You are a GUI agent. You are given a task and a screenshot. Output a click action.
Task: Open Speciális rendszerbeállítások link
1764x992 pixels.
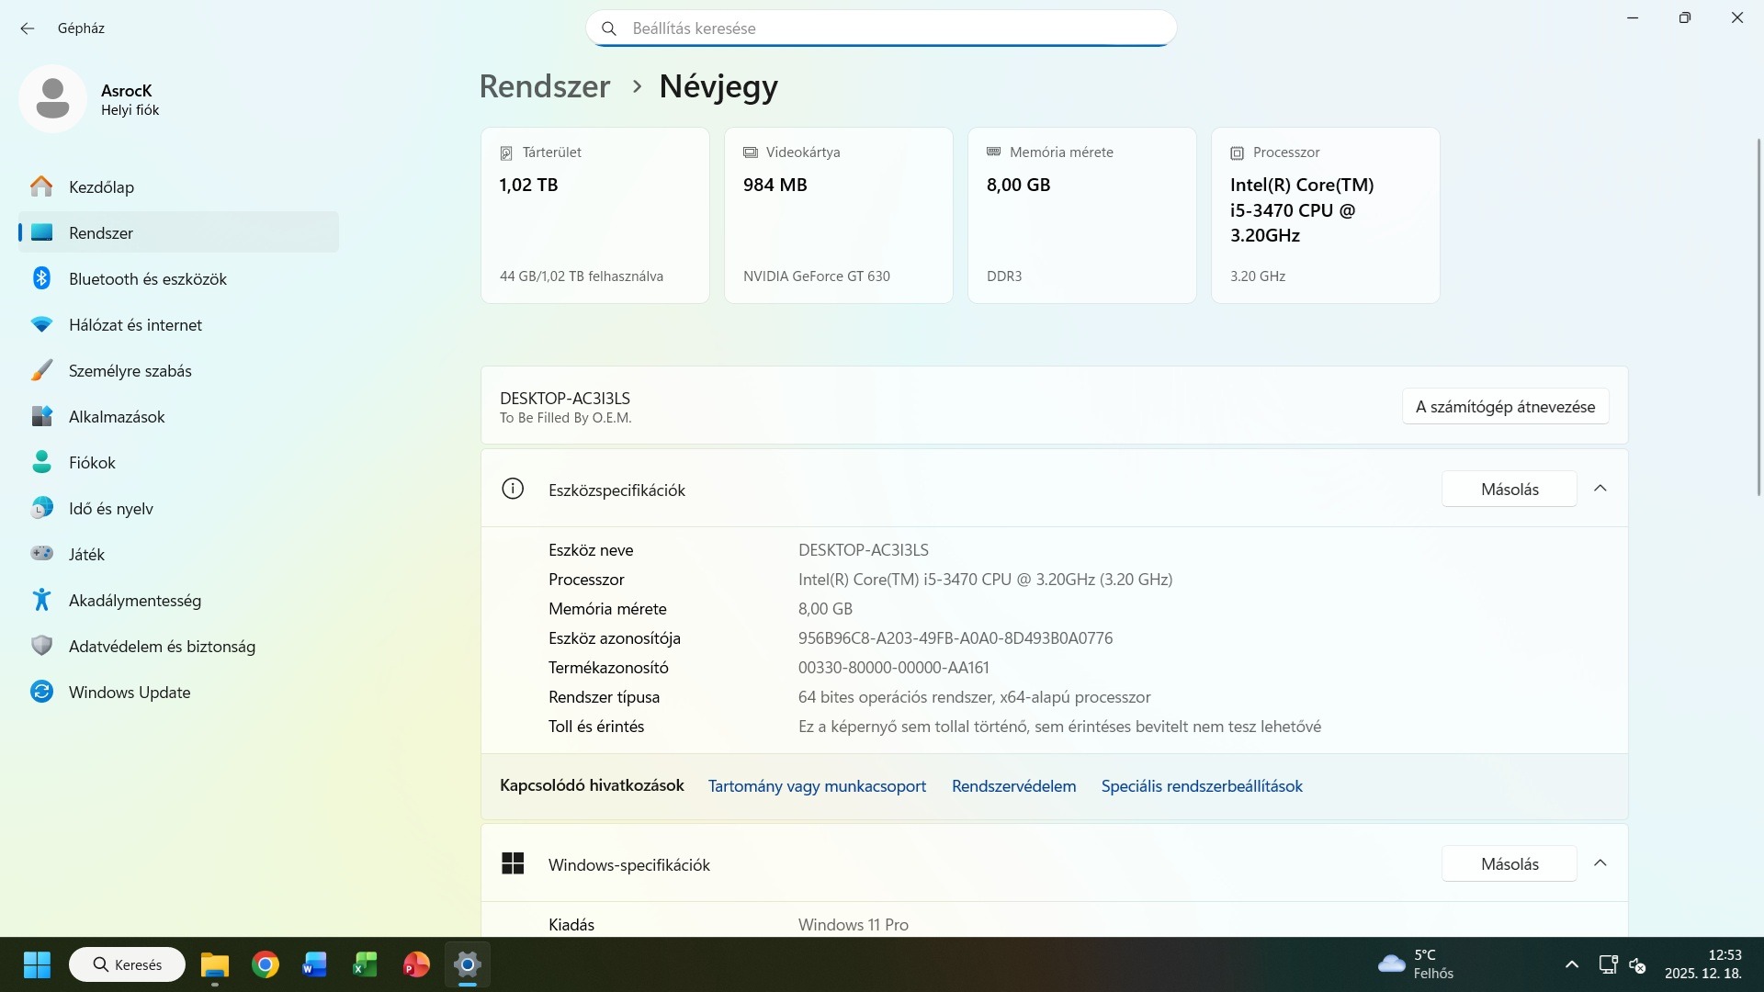[x=1202, y=786]
